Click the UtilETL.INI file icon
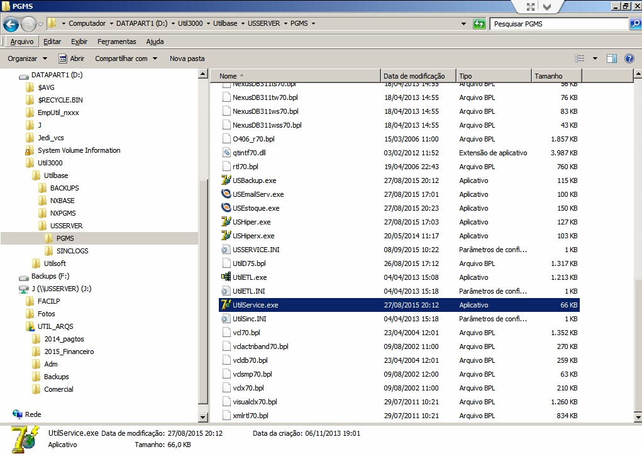This screenshot has width=642, height=454. point(226,291)
